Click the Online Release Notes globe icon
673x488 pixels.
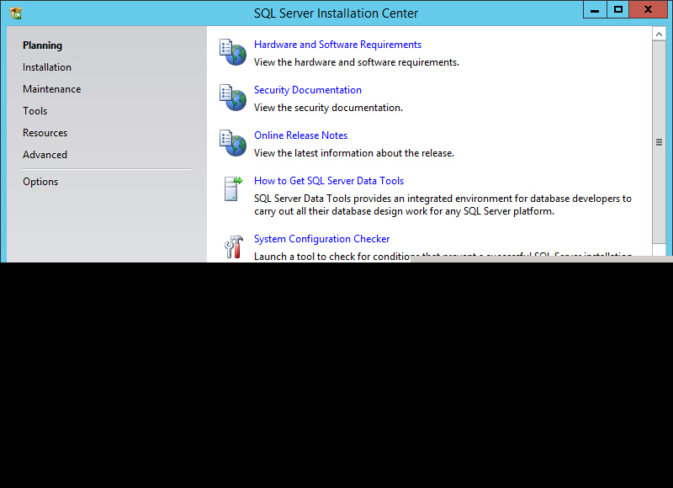coord(233,143)
